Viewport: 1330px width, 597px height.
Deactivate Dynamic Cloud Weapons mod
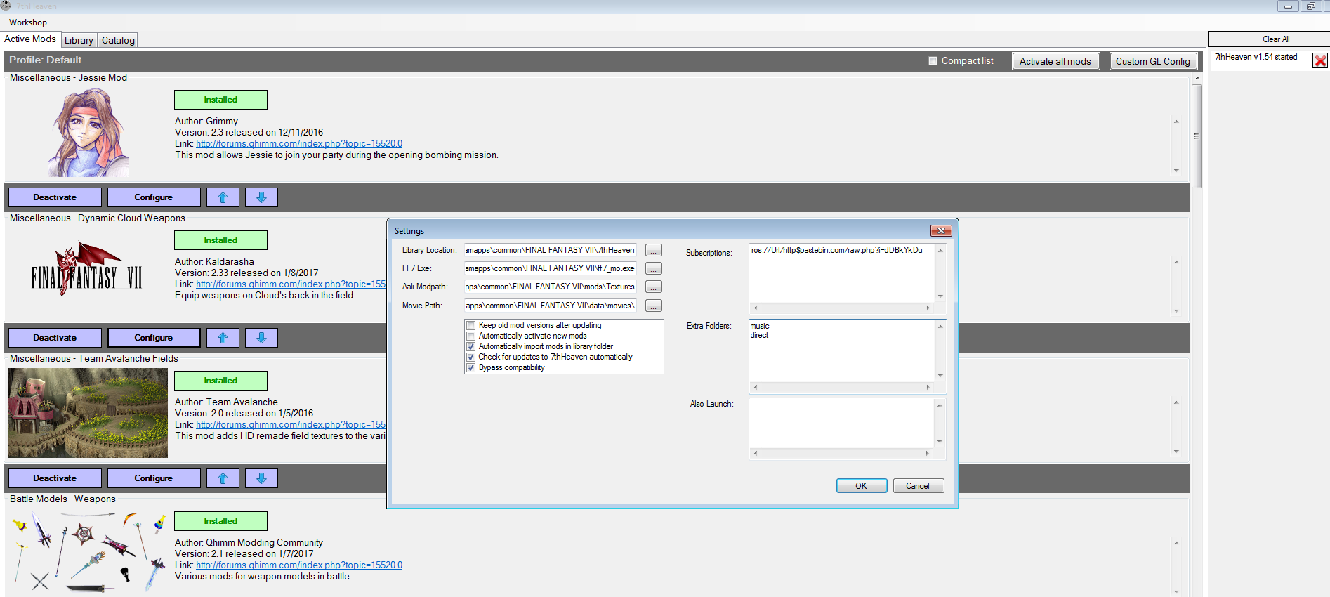55,338
